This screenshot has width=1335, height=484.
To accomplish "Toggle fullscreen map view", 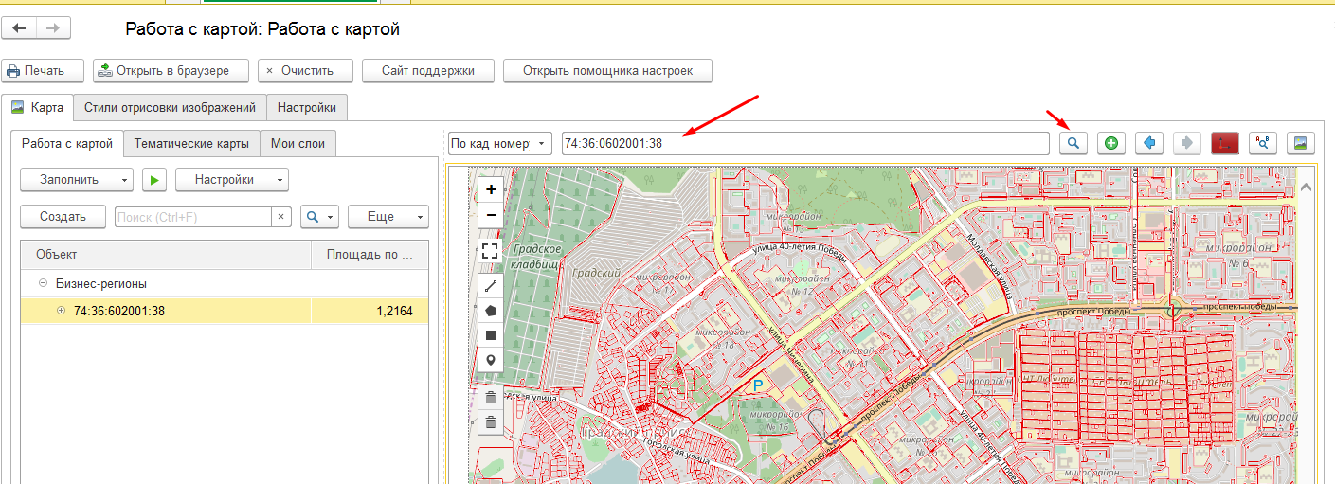I will [x=490, y=251].
